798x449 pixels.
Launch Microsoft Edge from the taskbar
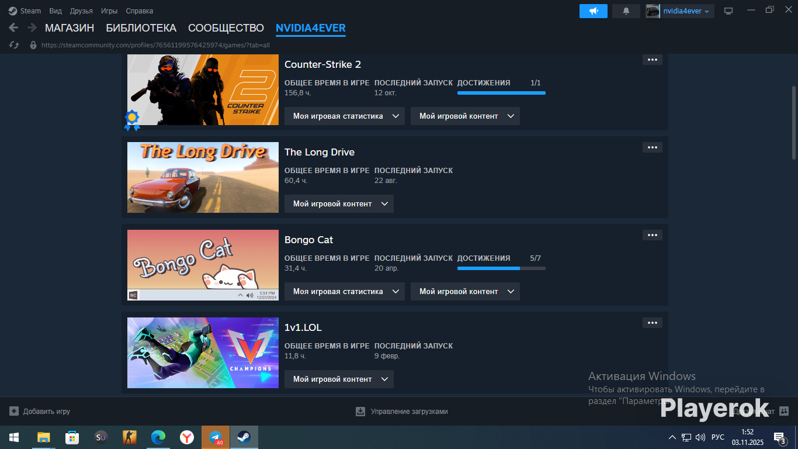[158, 437]
